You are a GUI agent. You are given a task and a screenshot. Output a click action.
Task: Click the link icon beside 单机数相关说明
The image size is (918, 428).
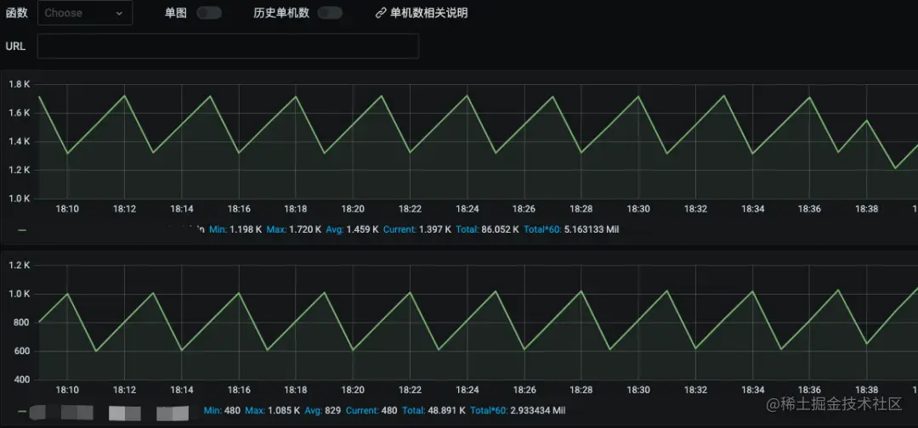coord(381,13)
